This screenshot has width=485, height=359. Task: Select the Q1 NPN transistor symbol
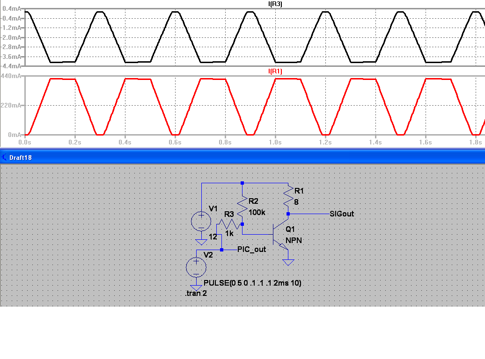pos(280,235)
